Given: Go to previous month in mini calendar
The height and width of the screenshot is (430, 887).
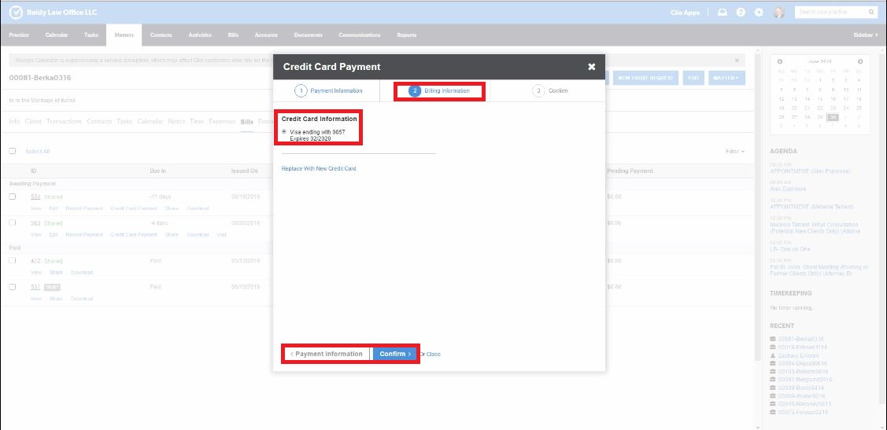Looking at the screenshot, I should 780,61.
